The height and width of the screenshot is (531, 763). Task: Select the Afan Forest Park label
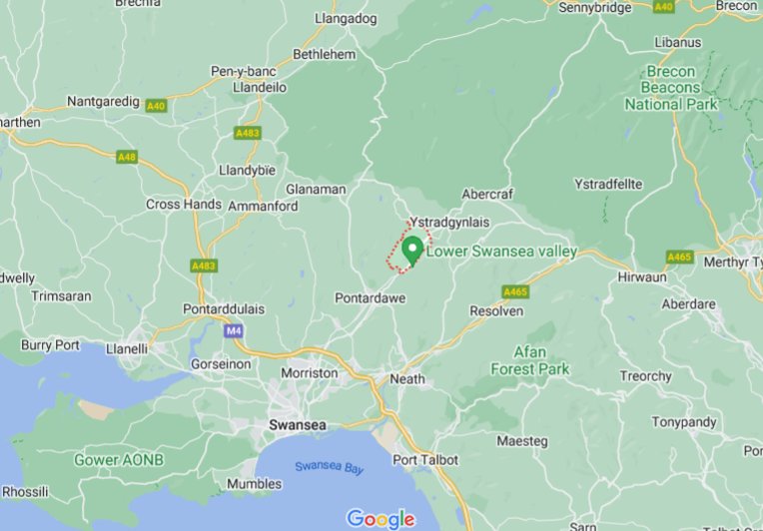(530, 360)
